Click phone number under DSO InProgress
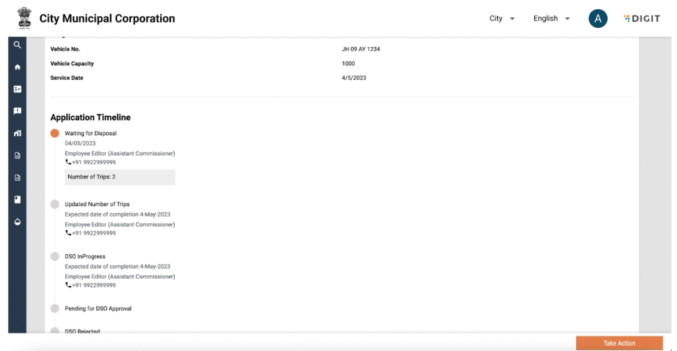This screenshot has width=677, height=351. (x=91, y=285)
